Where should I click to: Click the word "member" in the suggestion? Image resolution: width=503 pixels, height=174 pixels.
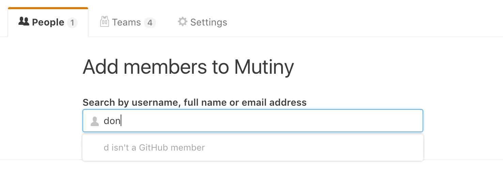[188, 148]
